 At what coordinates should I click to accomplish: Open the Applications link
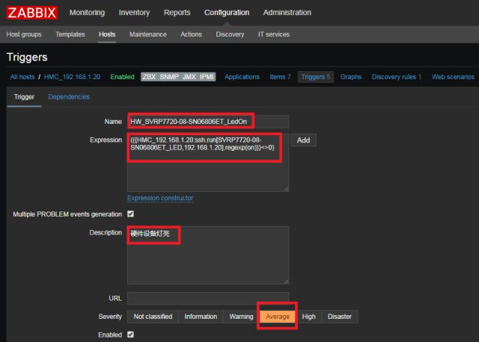click(242, 77)
